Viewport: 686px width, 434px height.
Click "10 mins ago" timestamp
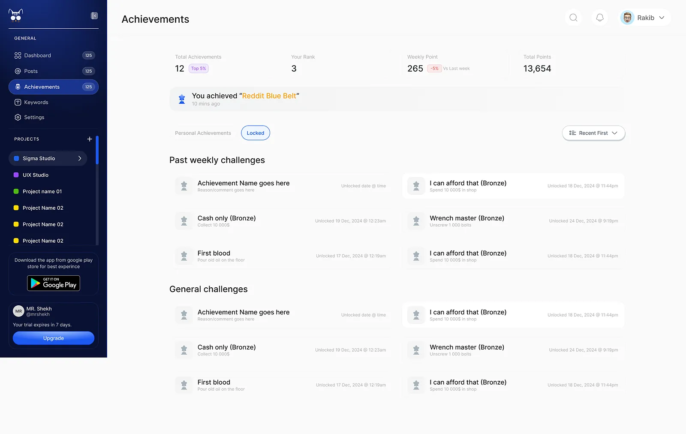click(x=206, y=104)
